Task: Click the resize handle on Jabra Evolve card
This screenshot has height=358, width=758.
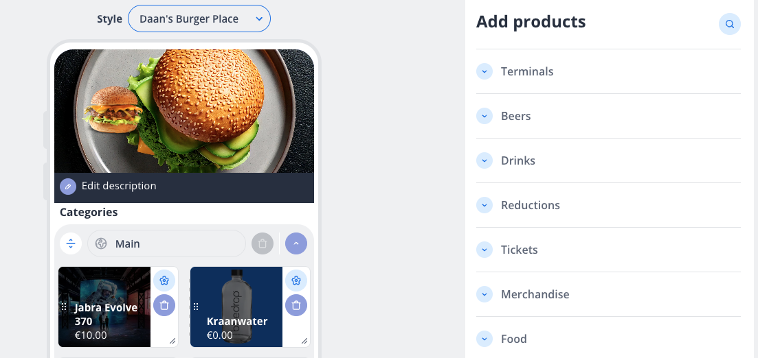Action: pyautogui.click(x=172, y=341)
